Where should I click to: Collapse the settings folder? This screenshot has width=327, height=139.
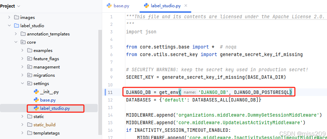22,84
